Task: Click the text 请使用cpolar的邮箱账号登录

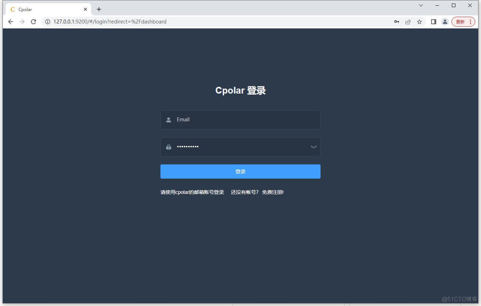Action: pyautogui.click(x=192, y=192)
